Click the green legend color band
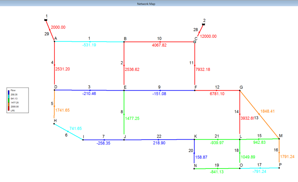Screen dimensions: 298x182 point(9,100)
